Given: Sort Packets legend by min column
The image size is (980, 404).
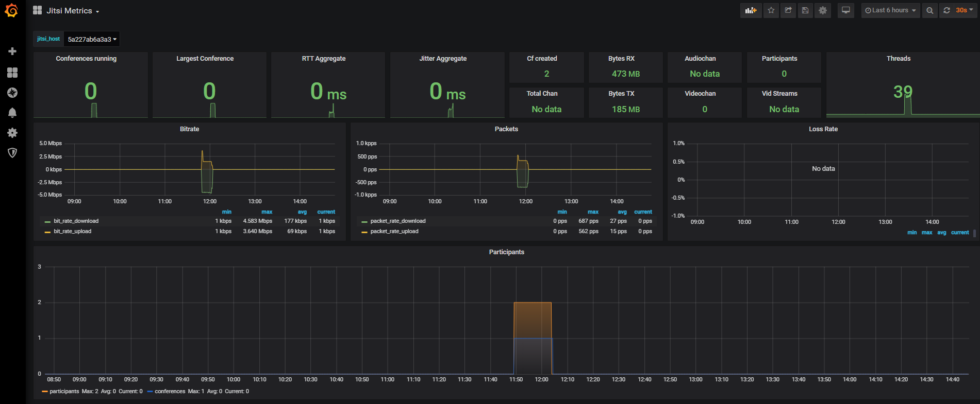Looking at the screenshot, I should pos(562,212).
